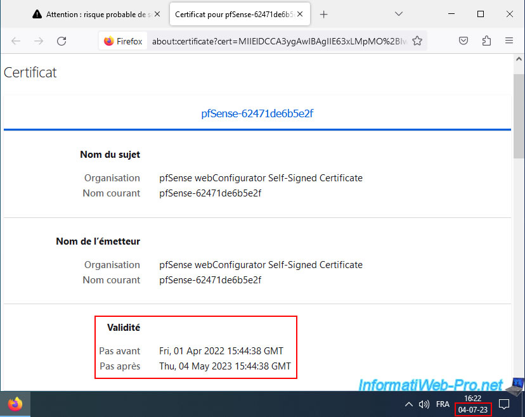List all tabs using the chevron dropdown

coord(398,14)
